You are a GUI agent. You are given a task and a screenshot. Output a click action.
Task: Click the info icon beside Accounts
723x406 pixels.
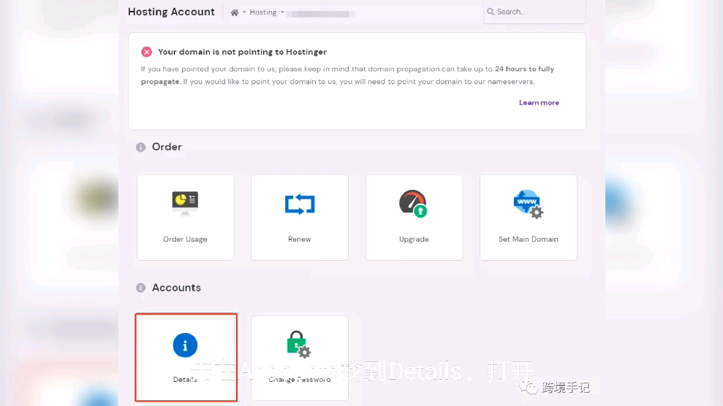[140, 288]
